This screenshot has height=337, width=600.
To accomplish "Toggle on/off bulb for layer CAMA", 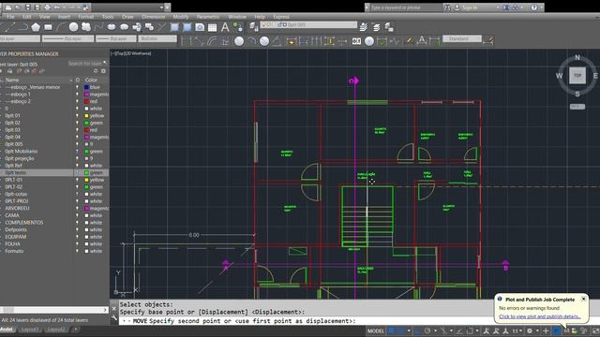I will tap(77, 215).
